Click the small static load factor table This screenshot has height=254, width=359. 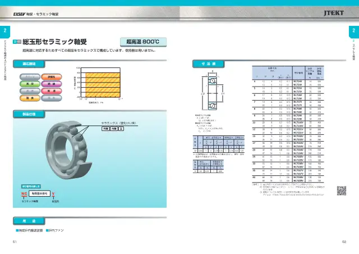click(x=208, y=166)
